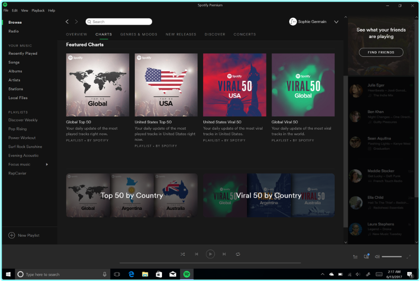Skip to the next track
This screenshot has width=420, height=281.
point(224,254)
